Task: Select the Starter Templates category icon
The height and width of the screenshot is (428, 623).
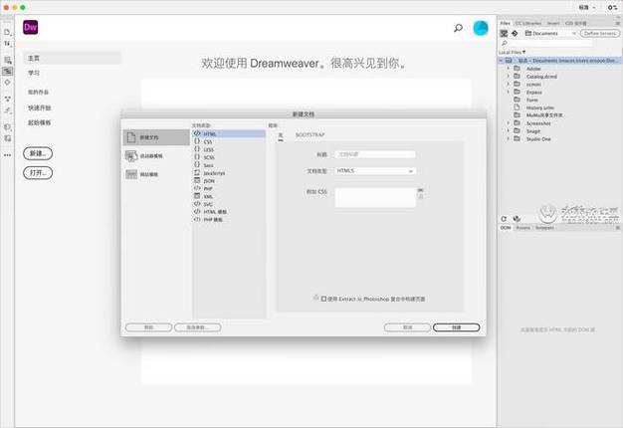Action: coord(131,156)
